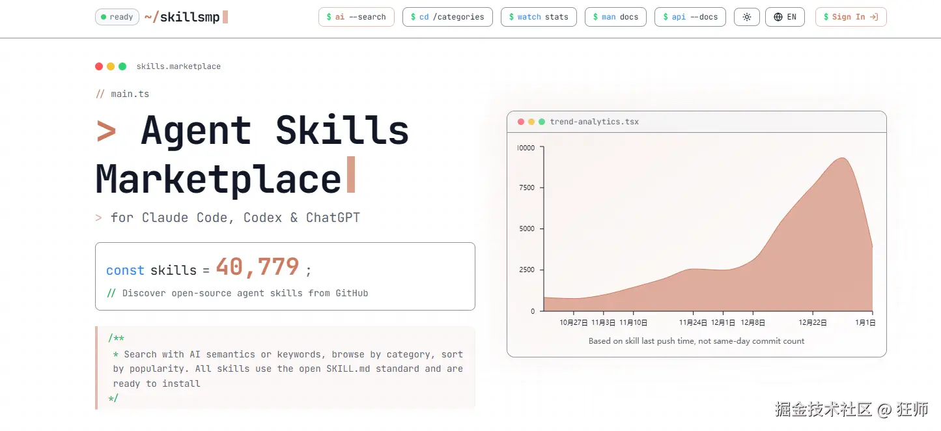Click the arrow icon in Sign In
The width and height of the screenshot is (941, 431).
pos(874,17)
